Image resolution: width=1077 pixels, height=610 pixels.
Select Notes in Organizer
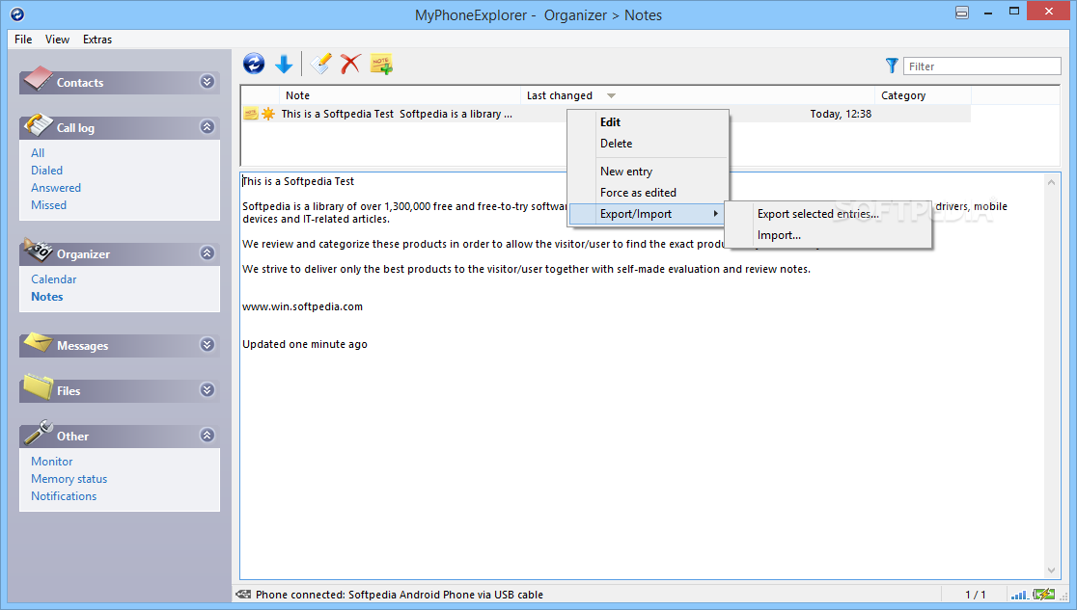point(46,297)
